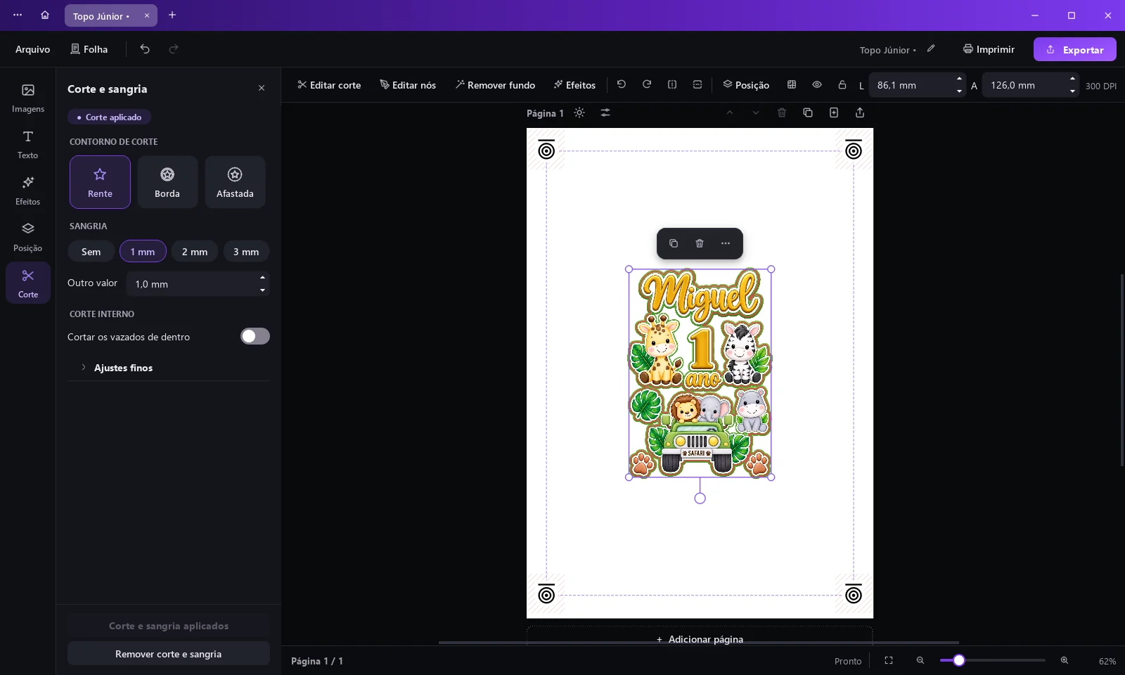This screenshot has height=675, width=1125.
Task: Rotate selection clockwise in the toolbar
Action: [647, 84]
